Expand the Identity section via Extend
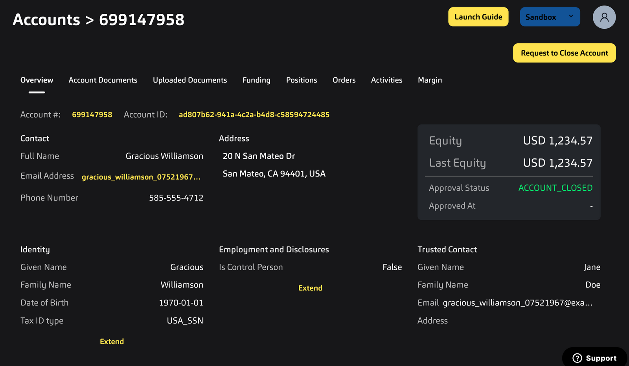Viewport: 629px width, 366px height. click(x=112, y=341)
